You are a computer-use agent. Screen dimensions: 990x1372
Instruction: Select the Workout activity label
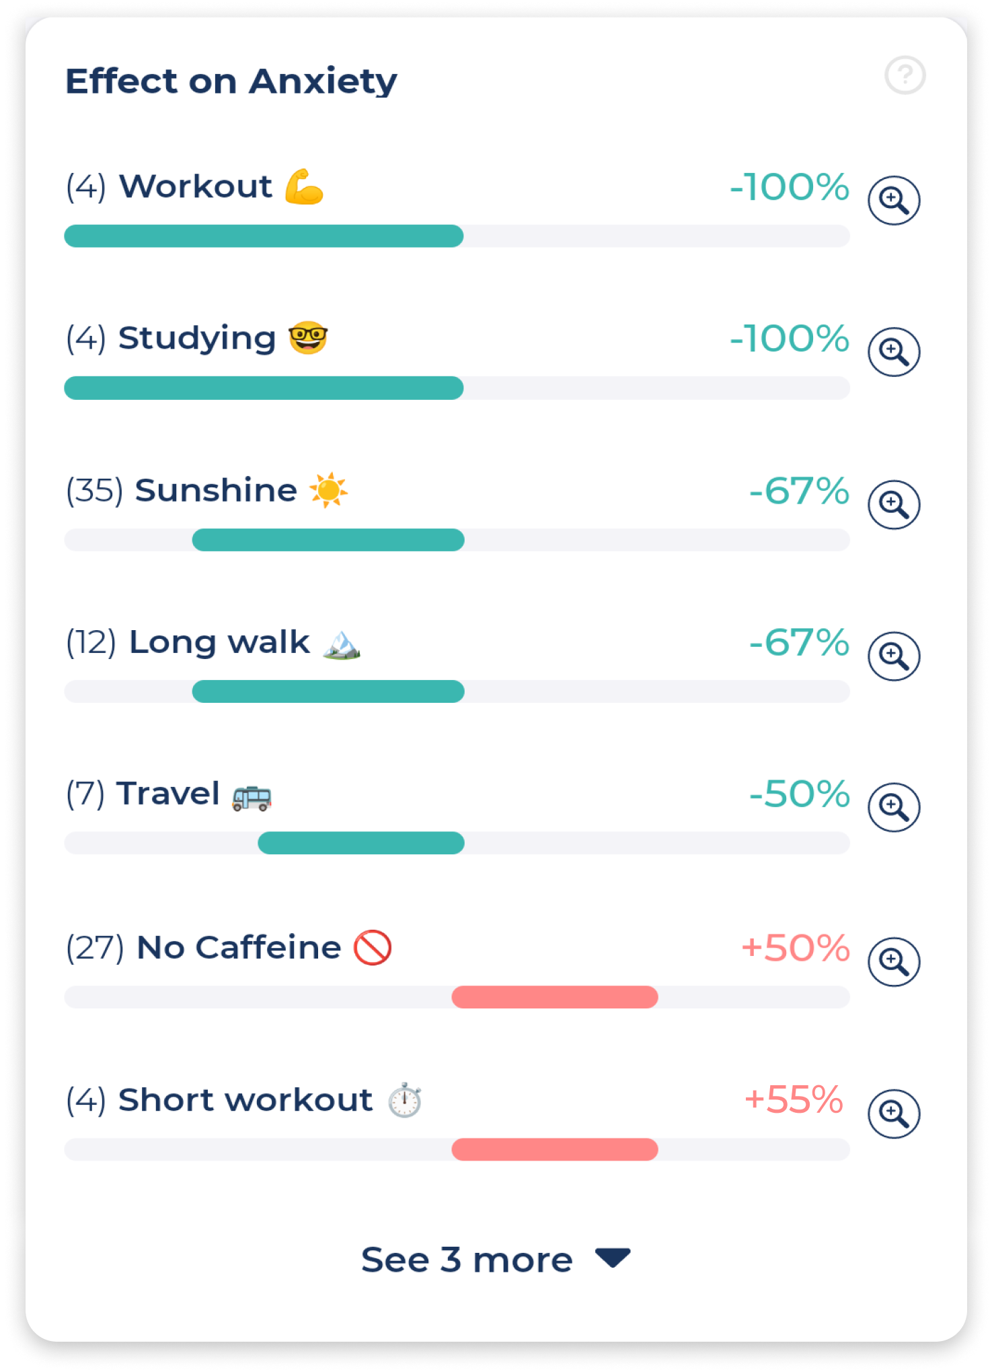[196, 186]
